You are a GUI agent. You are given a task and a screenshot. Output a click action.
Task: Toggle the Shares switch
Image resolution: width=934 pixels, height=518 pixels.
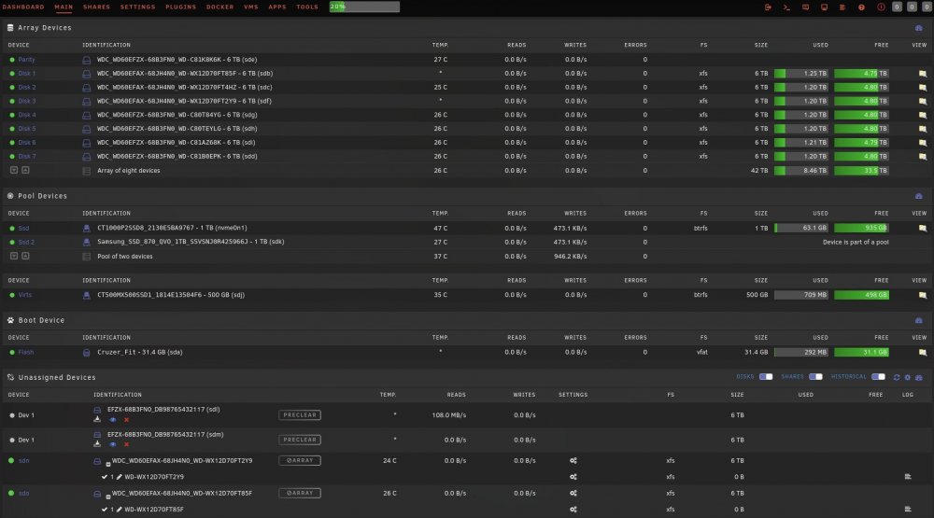[815, 377]
